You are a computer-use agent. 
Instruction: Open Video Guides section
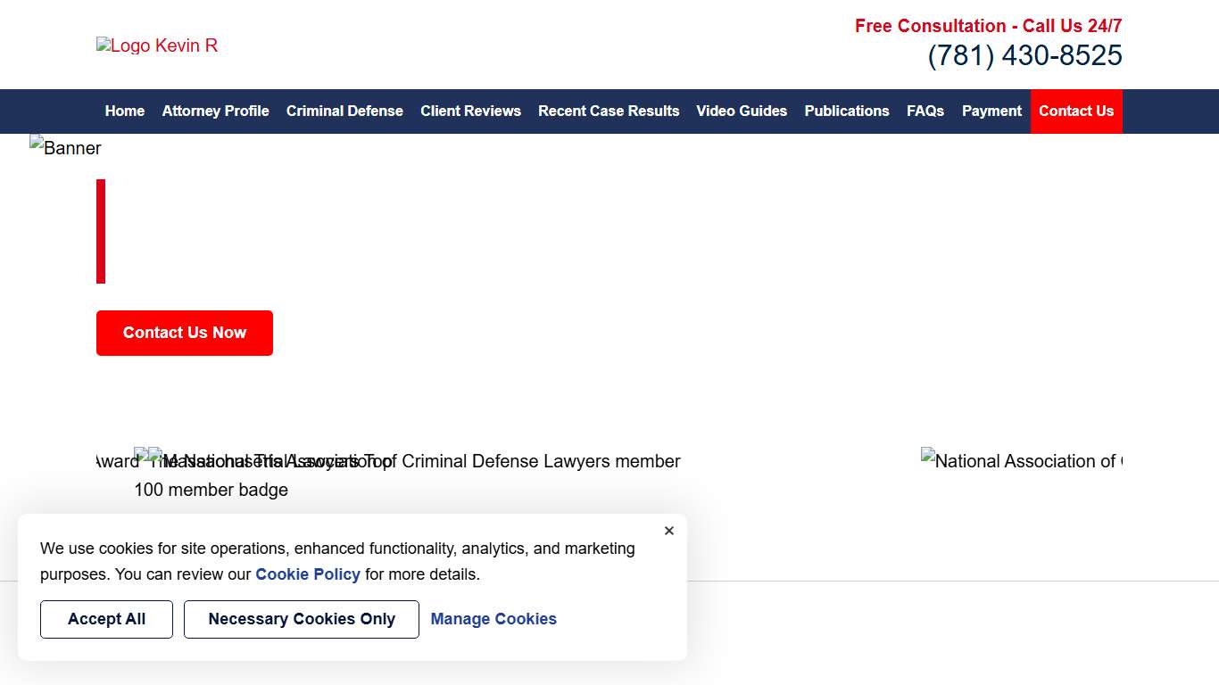coord(742,111)
